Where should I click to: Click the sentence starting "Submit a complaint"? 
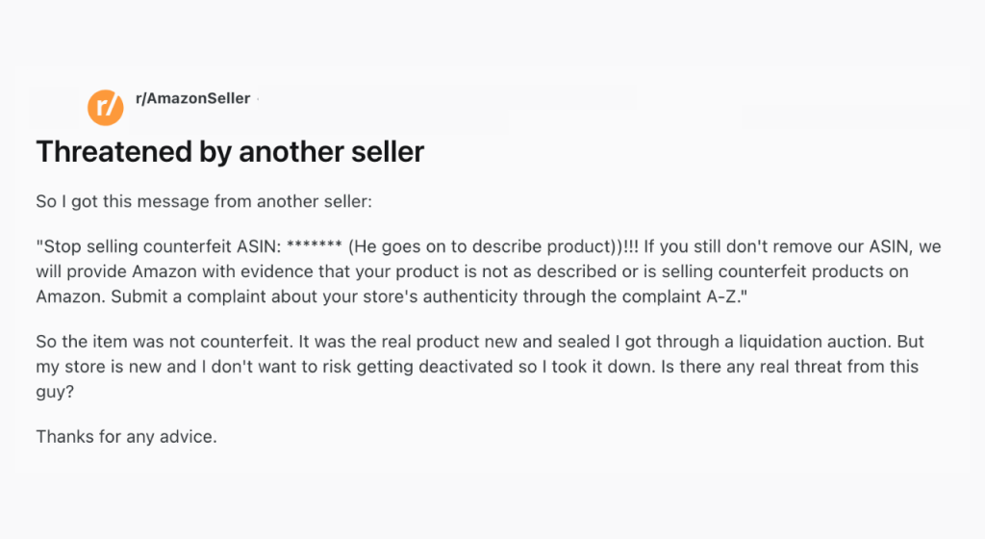pos(289,295)
